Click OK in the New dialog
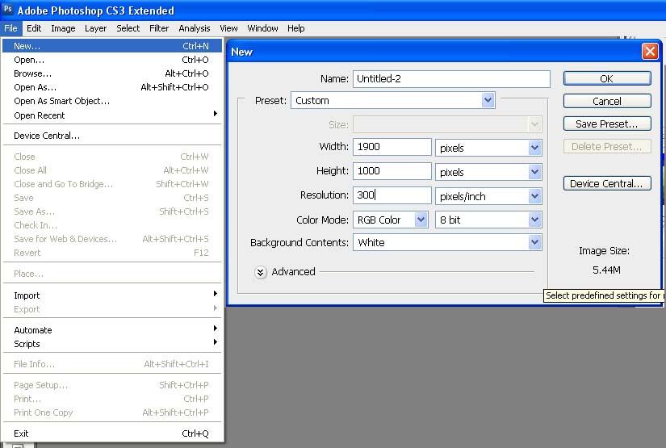Viewport: 666px width, 448px height. click(607, 78)
